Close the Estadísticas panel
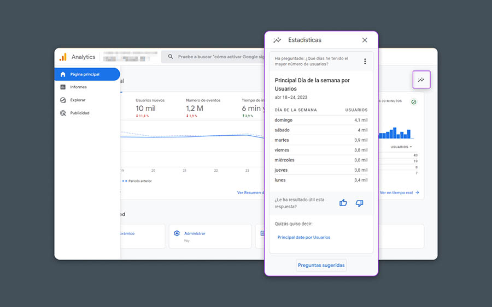This screenshot has width=492, height=307. point(365,40)
